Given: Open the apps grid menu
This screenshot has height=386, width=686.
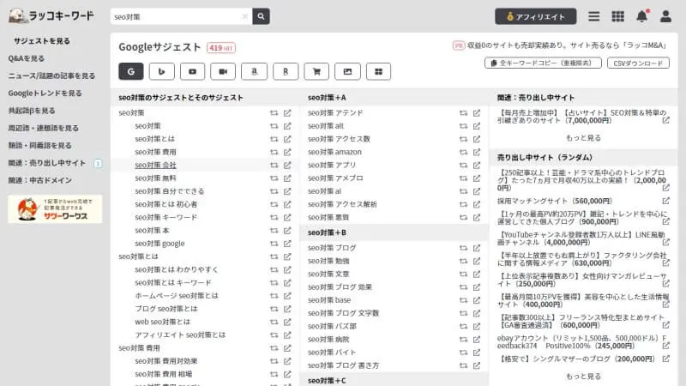Looking at the screenshot, I should click(x=617, y=16).
